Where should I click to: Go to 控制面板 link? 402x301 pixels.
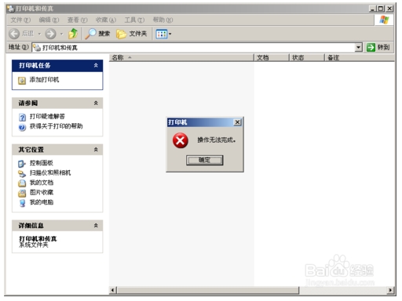pos(42,163)
